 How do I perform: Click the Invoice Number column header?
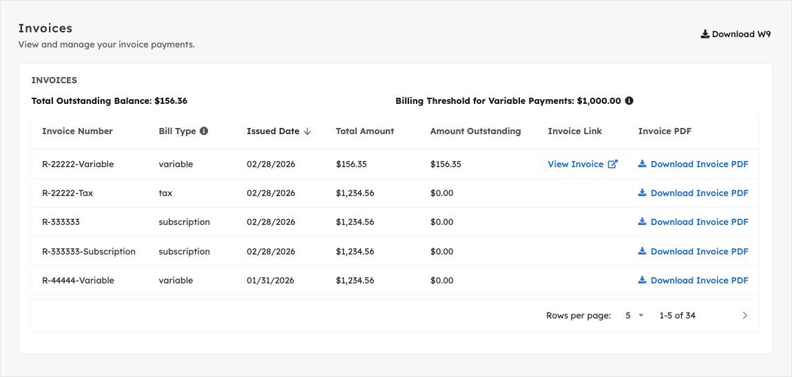coord(77,131)
